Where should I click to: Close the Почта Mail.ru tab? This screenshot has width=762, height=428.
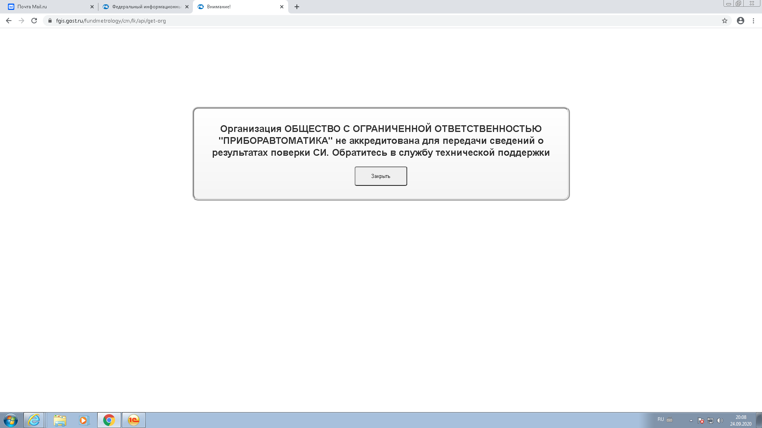92,7
